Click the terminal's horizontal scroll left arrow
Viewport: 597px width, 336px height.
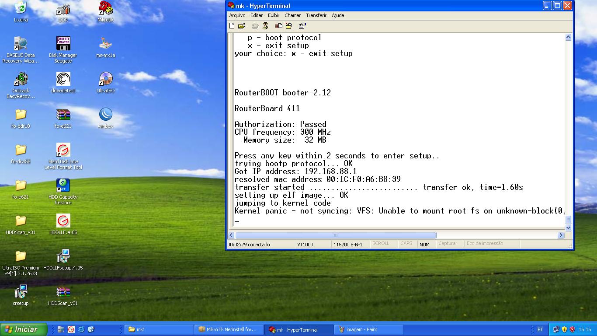231,235
